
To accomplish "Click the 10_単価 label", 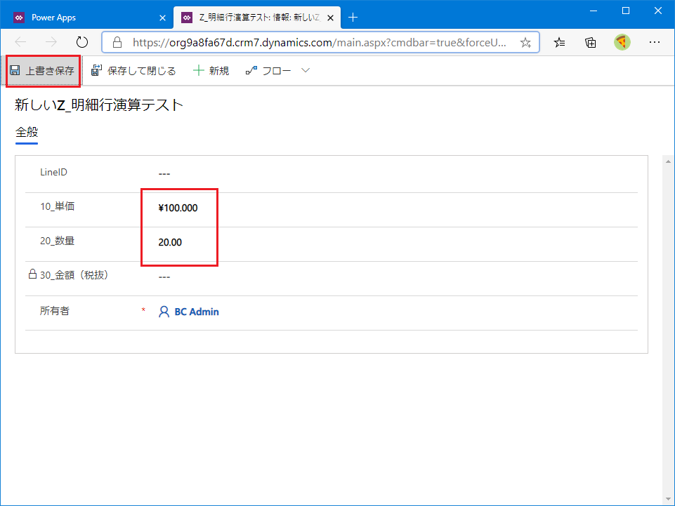I will pyautogui.click(x=58, y=206).
